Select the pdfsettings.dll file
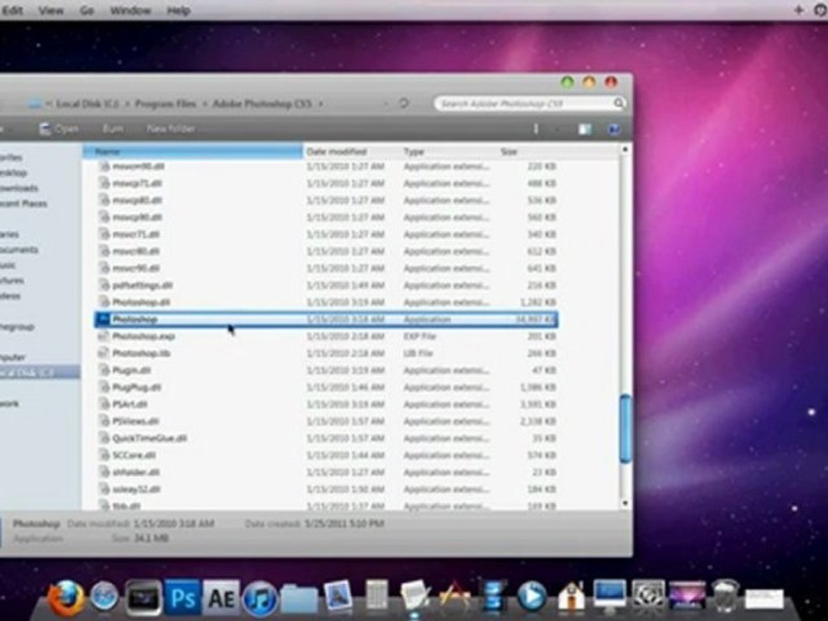 click(x=326, y=285)
